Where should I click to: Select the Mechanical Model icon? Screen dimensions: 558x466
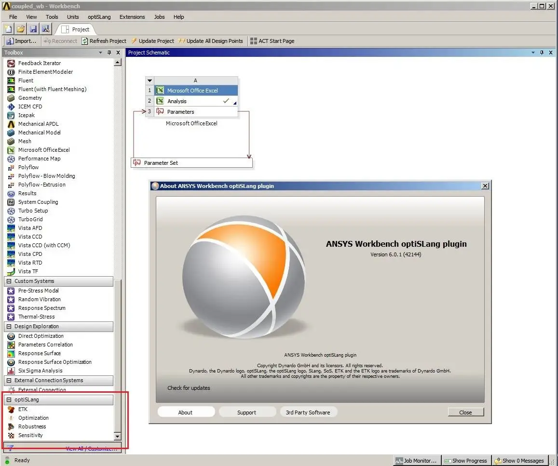[11, 133]
